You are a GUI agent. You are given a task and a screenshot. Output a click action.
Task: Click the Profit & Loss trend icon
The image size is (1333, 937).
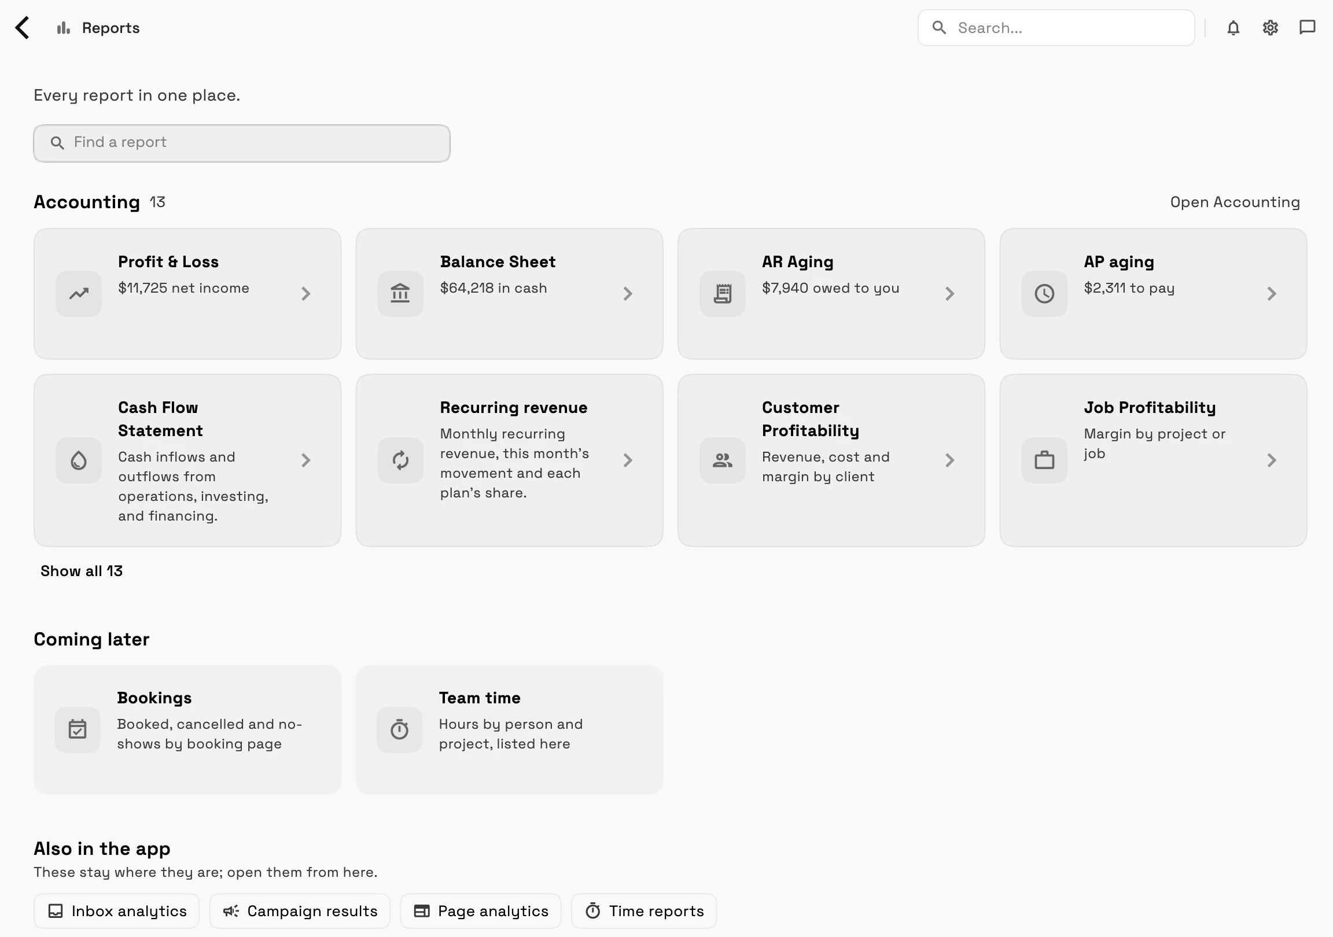pos(79,294)
